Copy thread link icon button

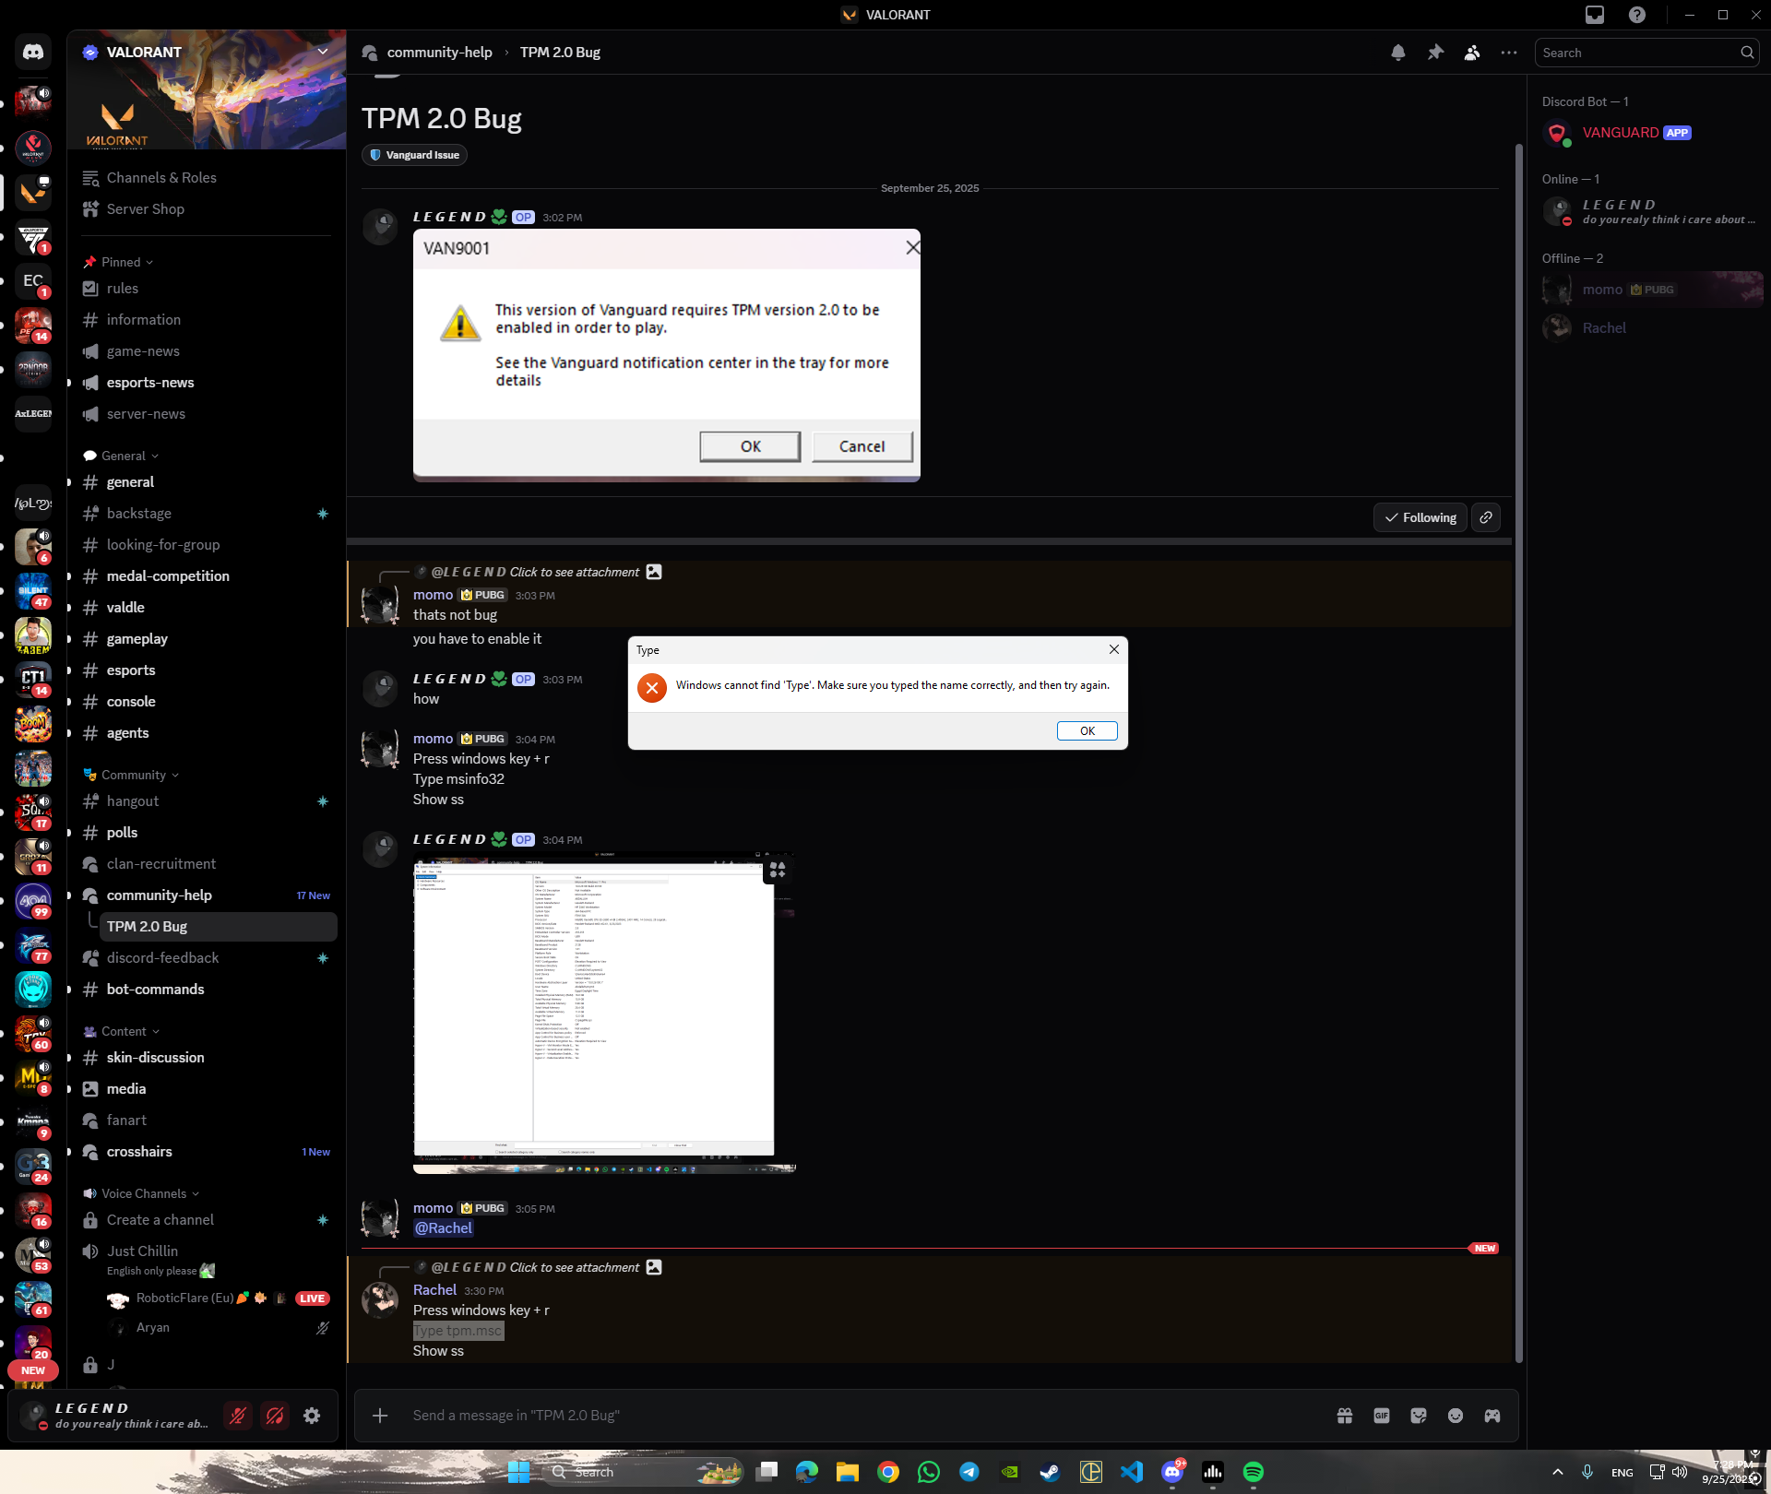point(1486,517)
